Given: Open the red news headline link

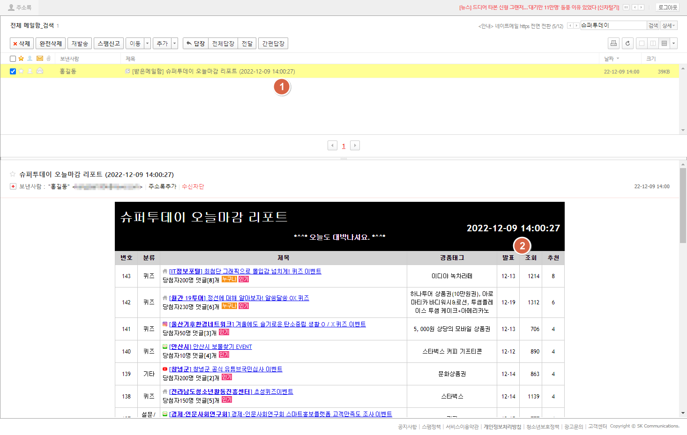Looking at the screenshot, I should 539,7.
